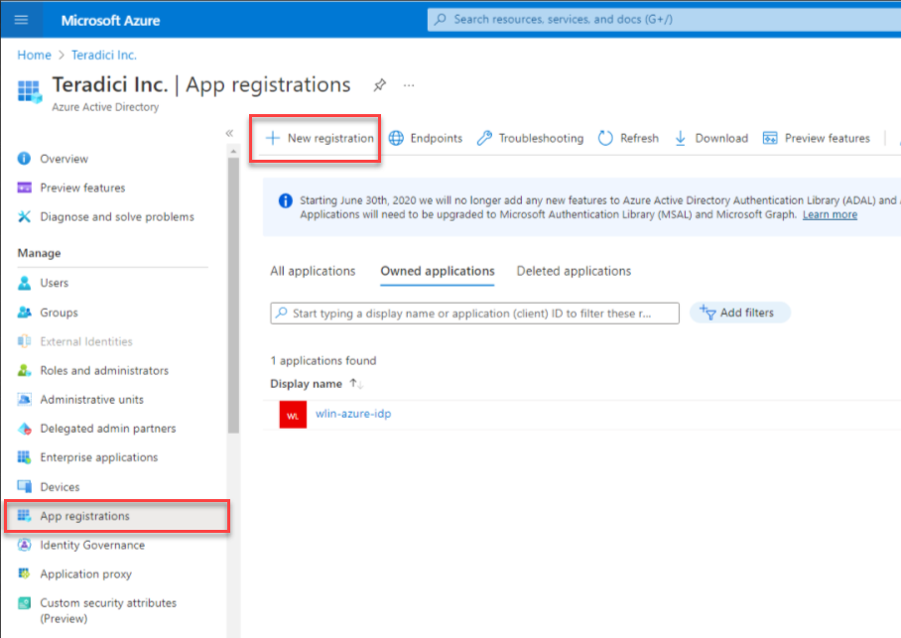Select the Owned applications tab
This screenshot has width=901, height=638.
(x=438, y=271)
